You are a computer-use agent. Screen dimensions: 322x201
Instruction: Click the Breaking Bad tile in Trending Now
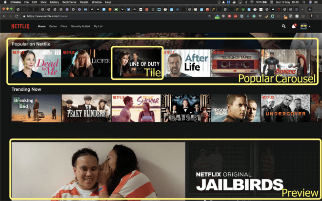tap(36, 108)
